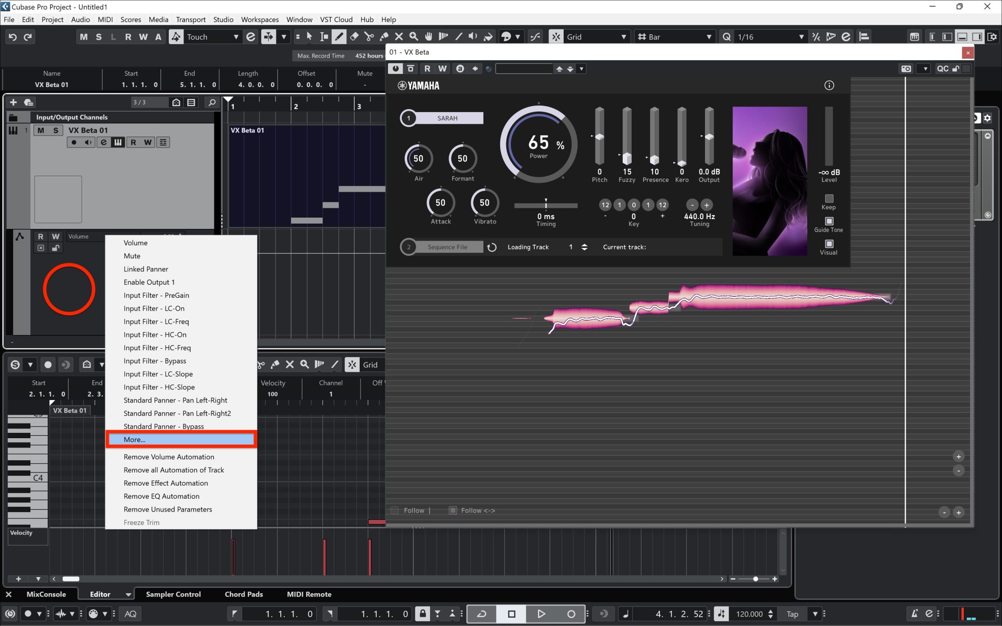Screen dimensions: 1002x626
Task: Select the Scissors split tool
Action: coord(369,36)
